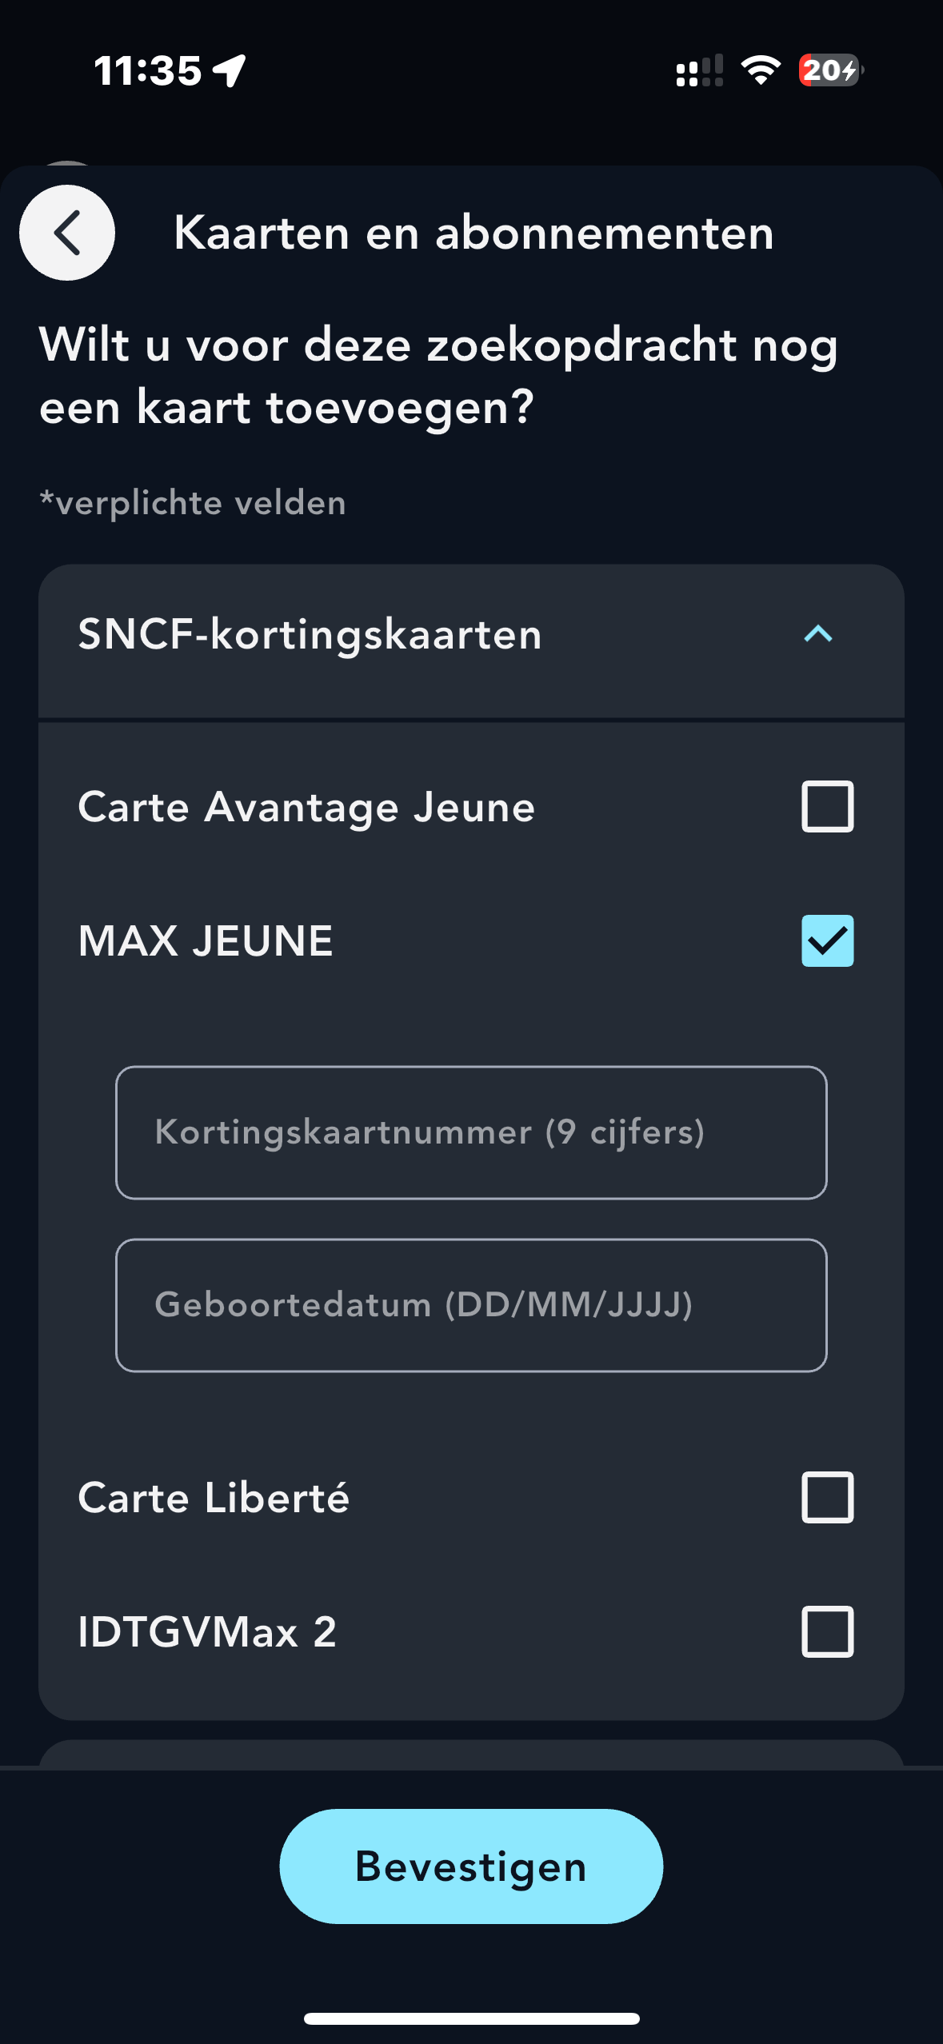Tap the cellular signal indicator
The width and height of the screenshot is (943, 2044).
coord(699,70)
